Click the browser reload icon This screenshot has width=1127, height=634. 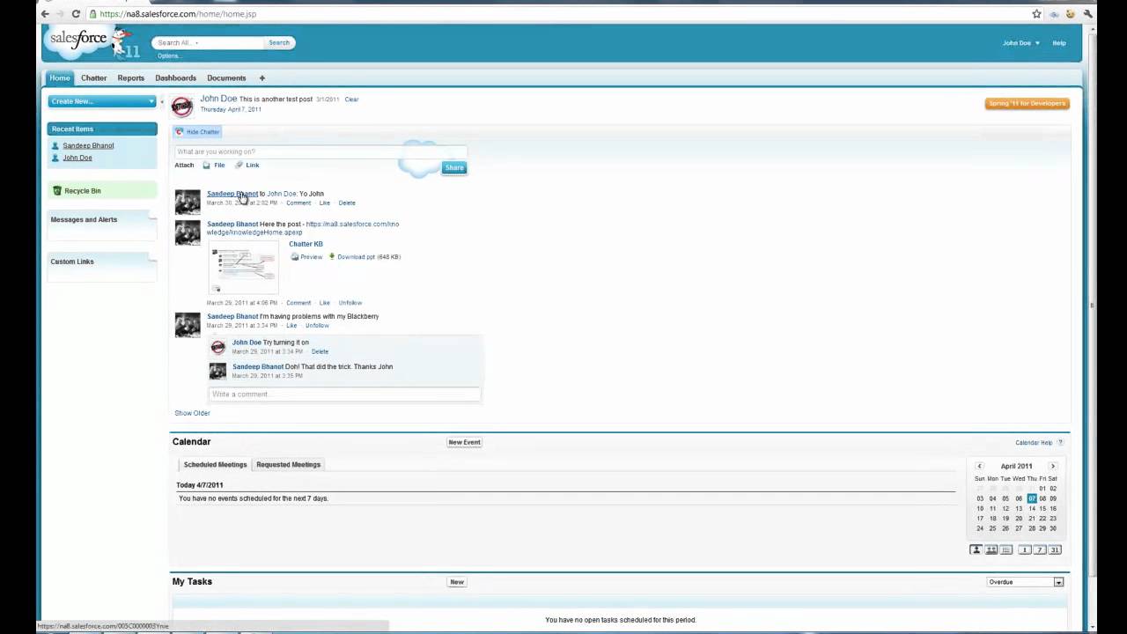coord(76,14)
